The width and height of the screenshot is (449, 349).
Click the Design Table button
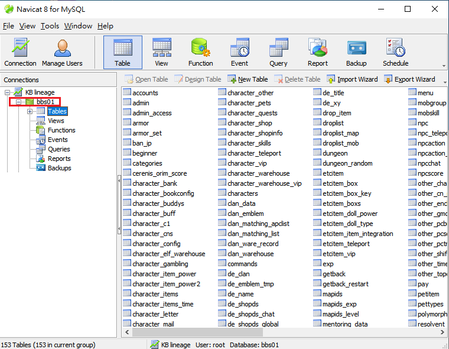click(197, 79)
